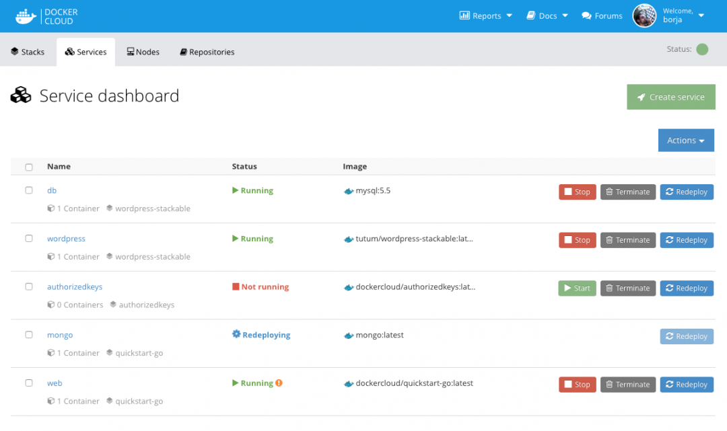Open the wordpress service details link
The height and width of the screenshot is (431, 727).
click(x=66, y=238)
